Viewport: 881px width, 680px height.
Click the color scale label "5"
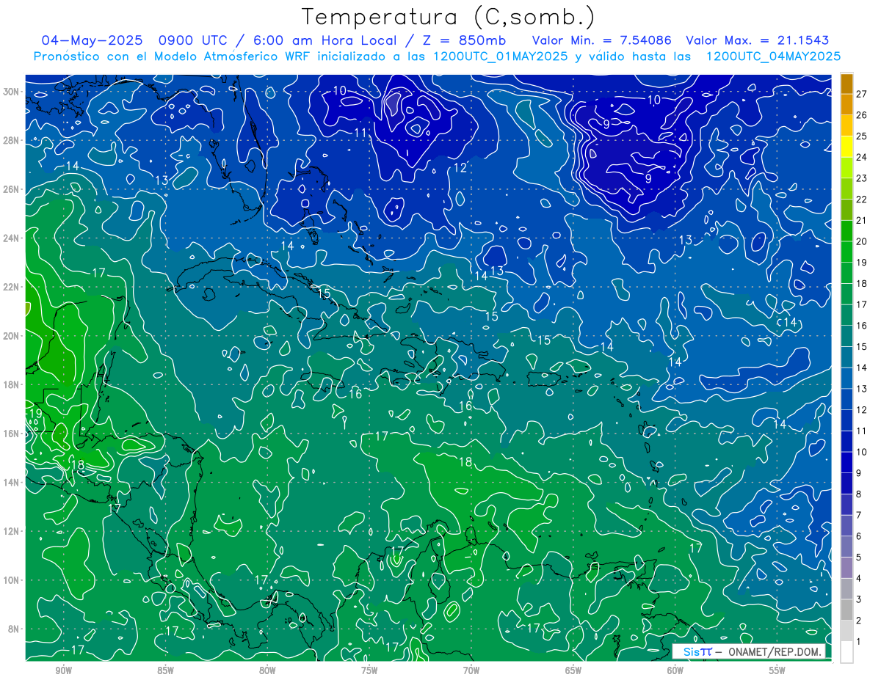pos(859,557)
